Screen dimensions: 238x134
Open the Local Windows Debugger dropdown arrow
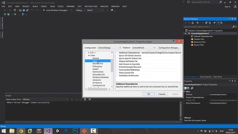69,10
